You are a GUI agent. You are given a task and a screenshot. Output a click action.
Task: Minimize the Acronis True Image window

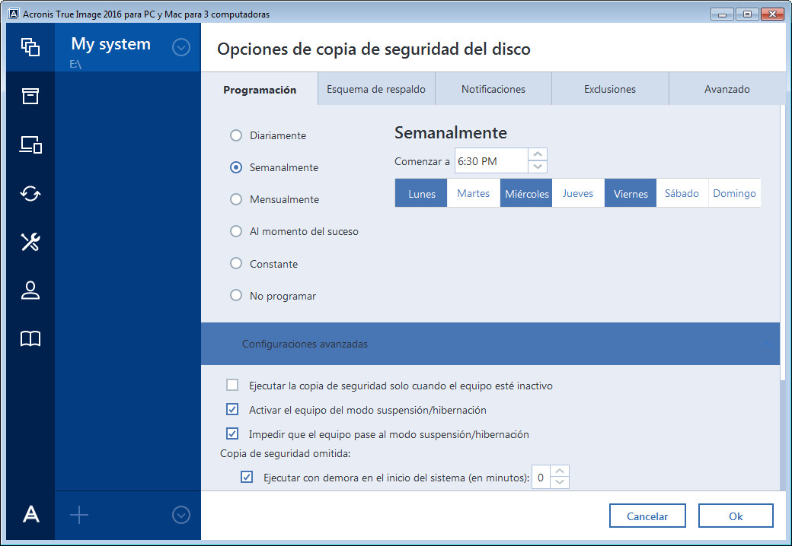(722, 14)
